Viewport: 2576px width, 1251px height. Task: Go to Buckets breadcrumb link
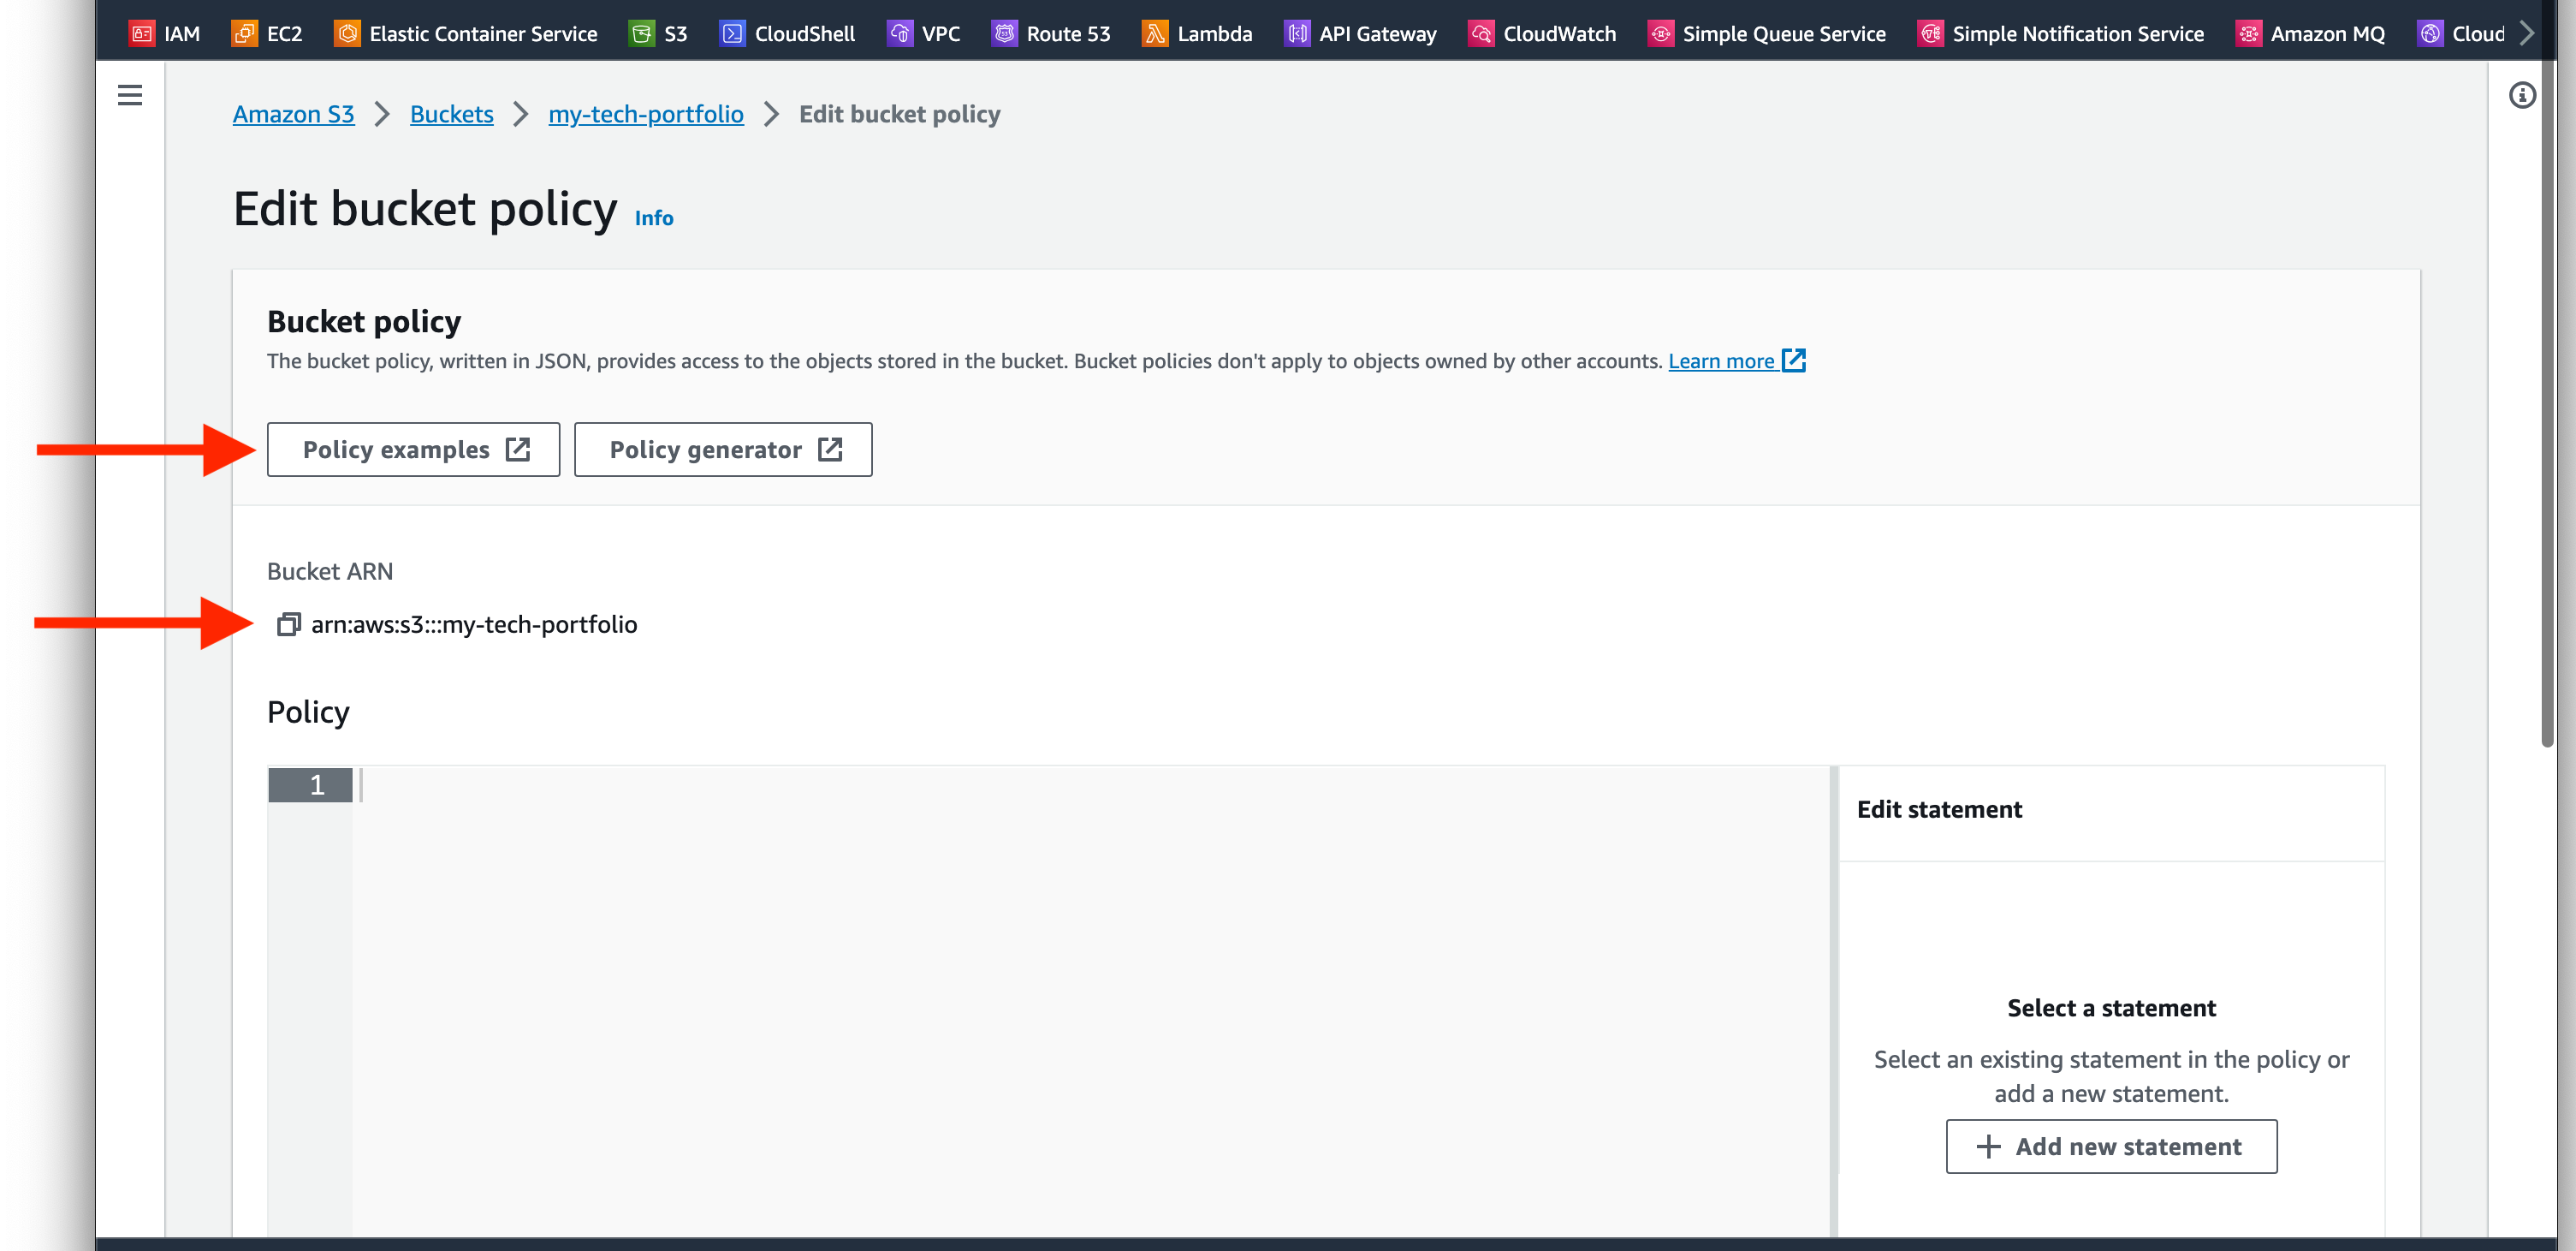451,114
